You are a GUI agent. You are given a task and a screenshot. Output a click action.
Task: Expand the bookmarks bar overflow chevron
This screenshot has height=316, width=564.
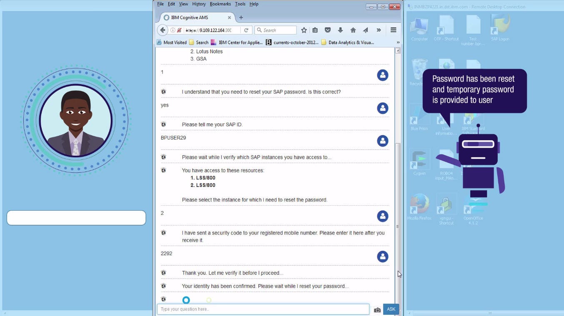[x=398, y=42]
